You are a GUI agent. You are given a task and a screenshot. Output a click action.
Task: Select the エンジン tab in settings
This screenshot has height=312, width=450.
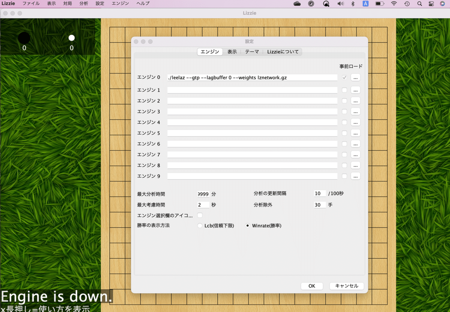tap(210, 52)
